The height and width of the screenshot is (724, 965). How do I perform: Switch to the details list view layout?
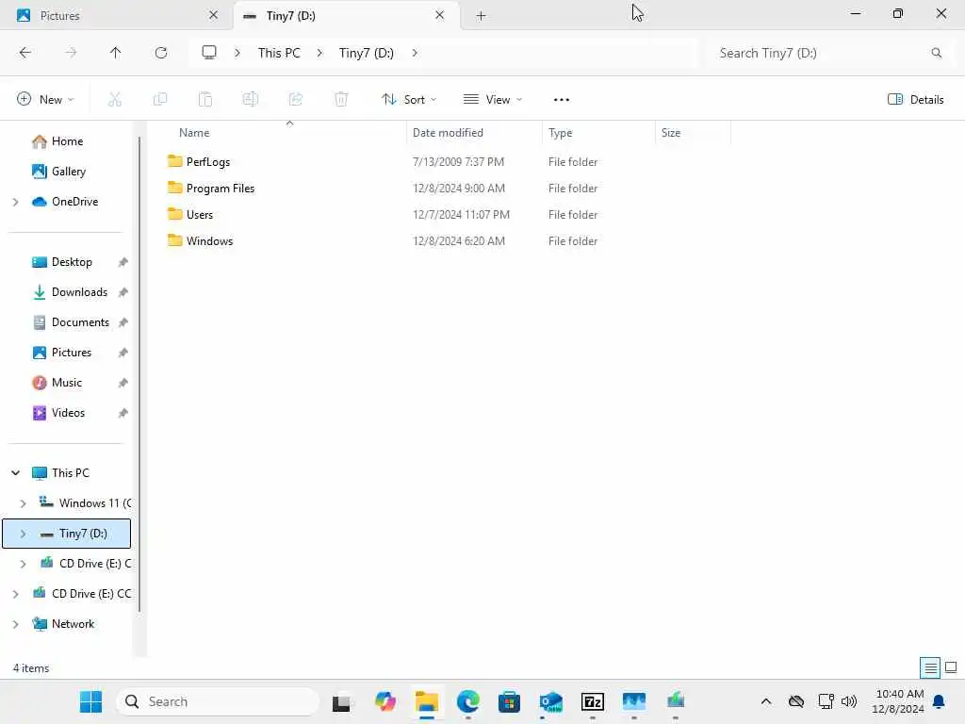[930, 667]
